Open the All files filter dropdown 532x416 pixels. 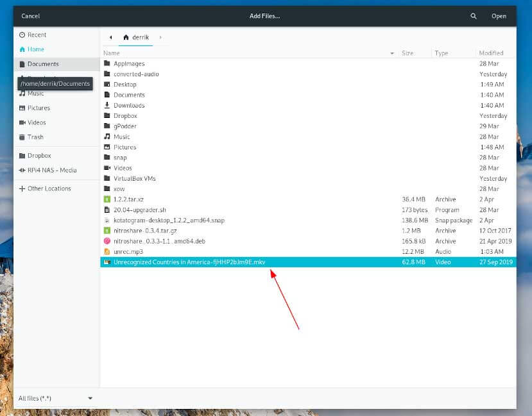coord(56,398)
